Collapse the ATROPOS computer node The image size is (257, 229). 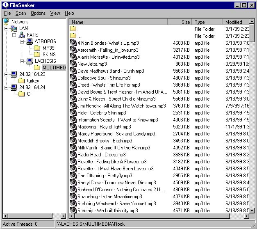(x=22, y=41)
